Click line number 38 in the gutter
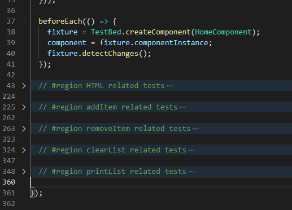This screenshot has width=292, height=210. point(11,32)
